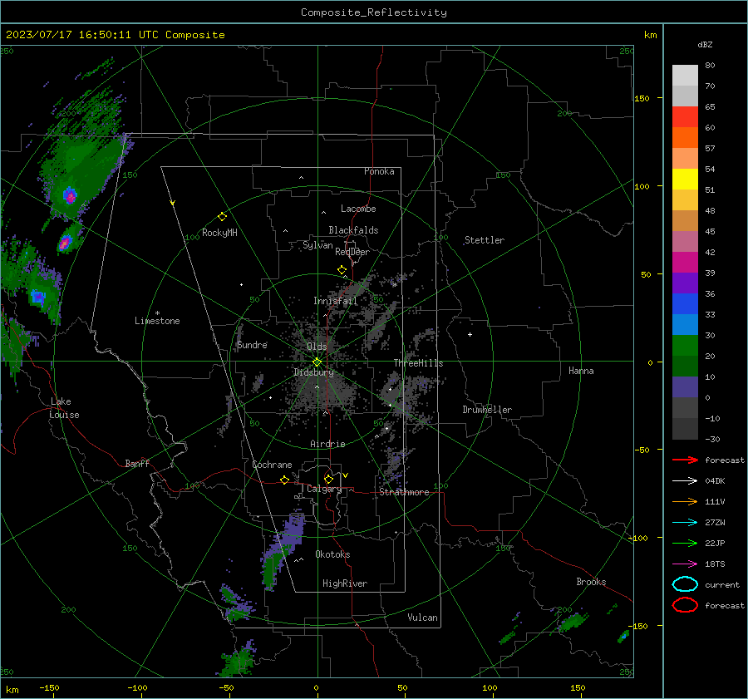Click the Brooks town label
The width and height of the screenshot is (748, 699).
tap(591, 582)
